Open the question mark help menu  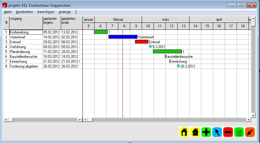76,12
